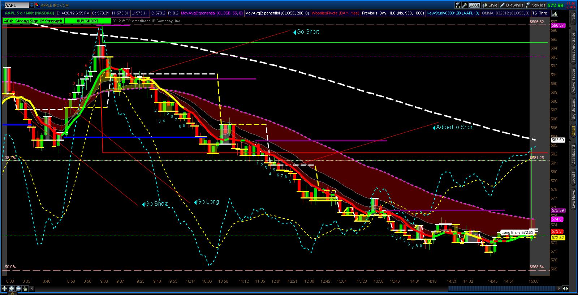Select the TS_Thre.. study label
The width and height of the screenshot is (578, 295).
click(540, 13)
